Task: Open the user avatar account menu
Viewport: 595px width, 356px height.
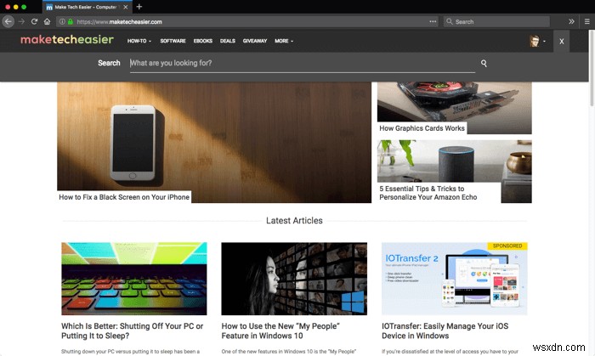Action: 537,41
